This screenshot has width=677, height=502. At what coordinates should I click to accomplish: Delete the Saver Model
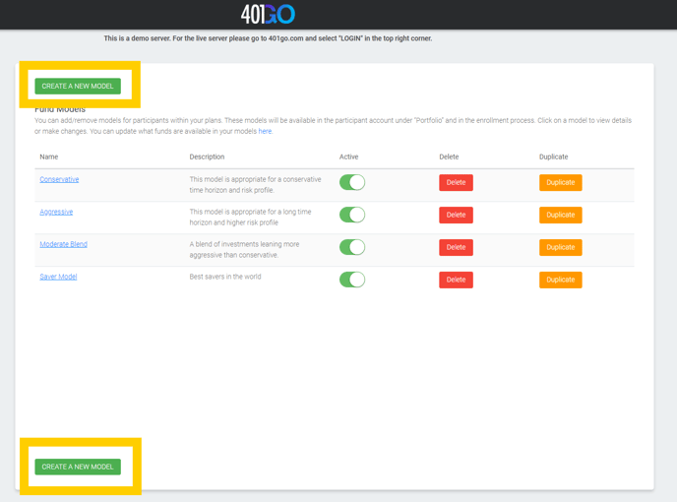[456, 280]
